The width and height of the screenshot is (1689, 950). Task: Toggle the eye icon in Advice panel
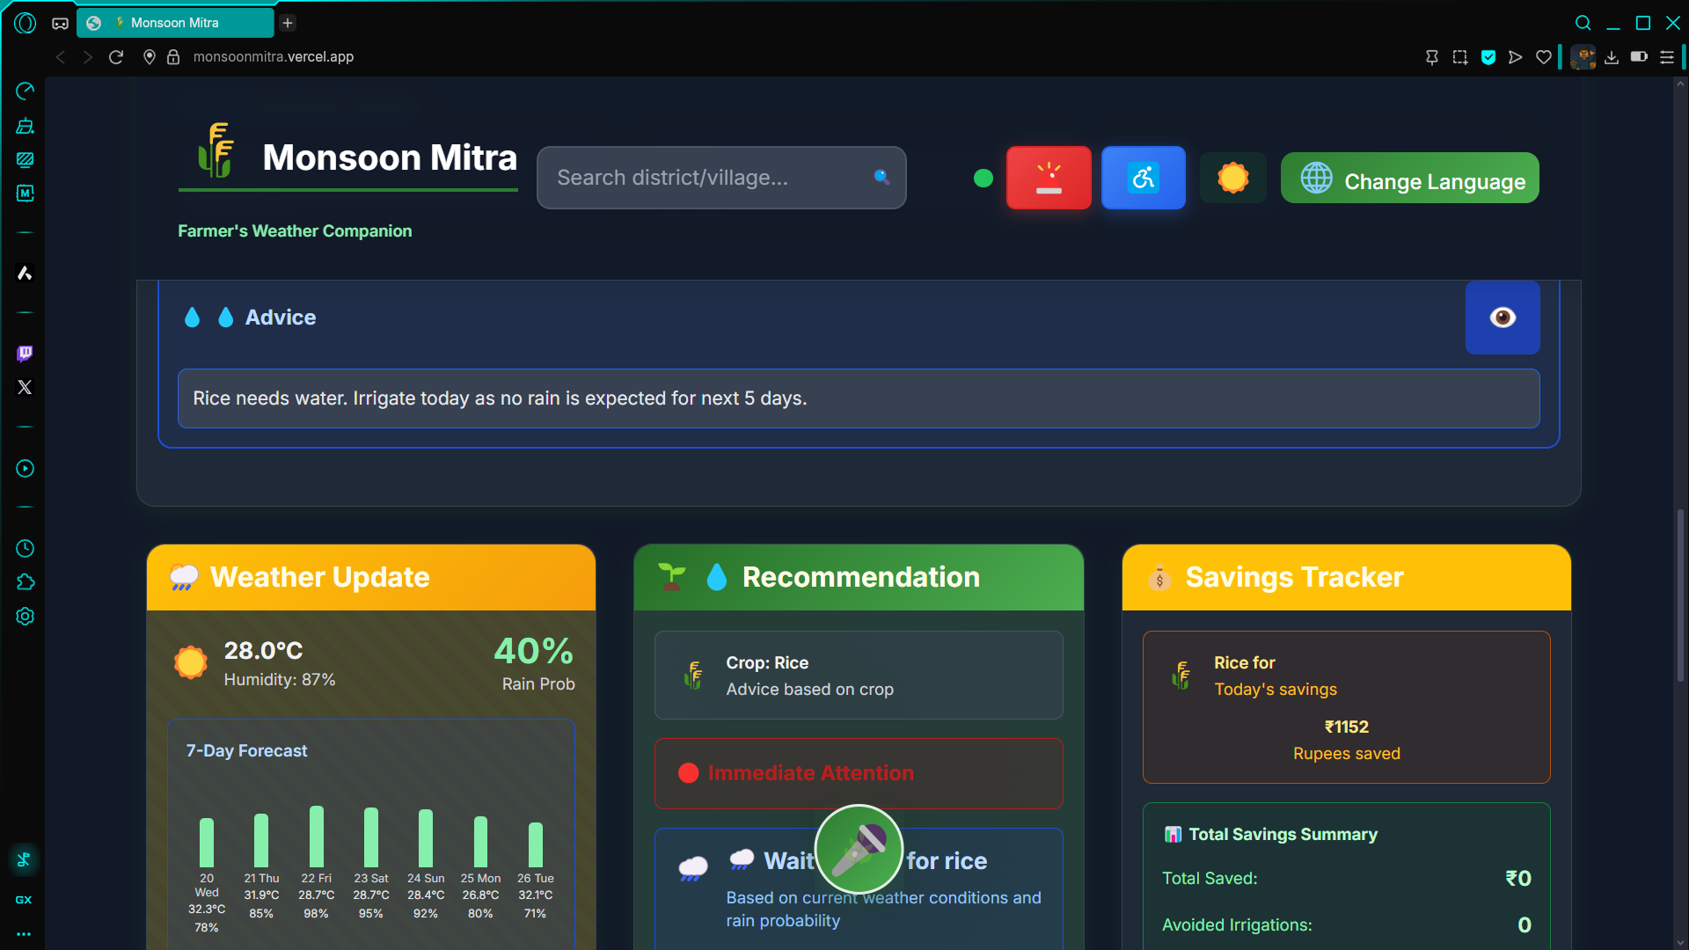coord(1502,318)
